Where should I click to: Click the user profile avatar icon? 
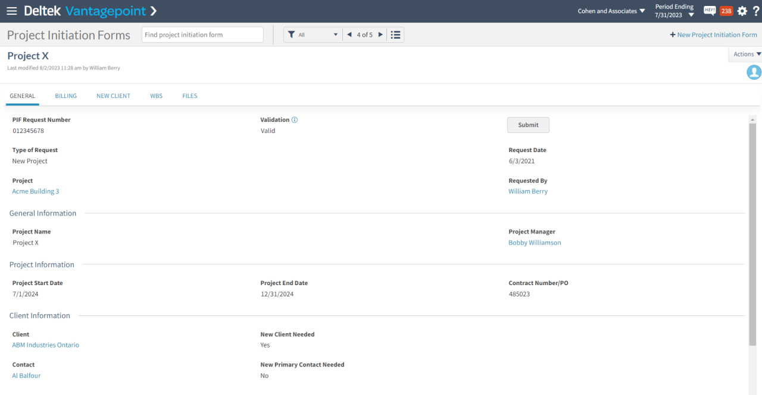[754, 72]
